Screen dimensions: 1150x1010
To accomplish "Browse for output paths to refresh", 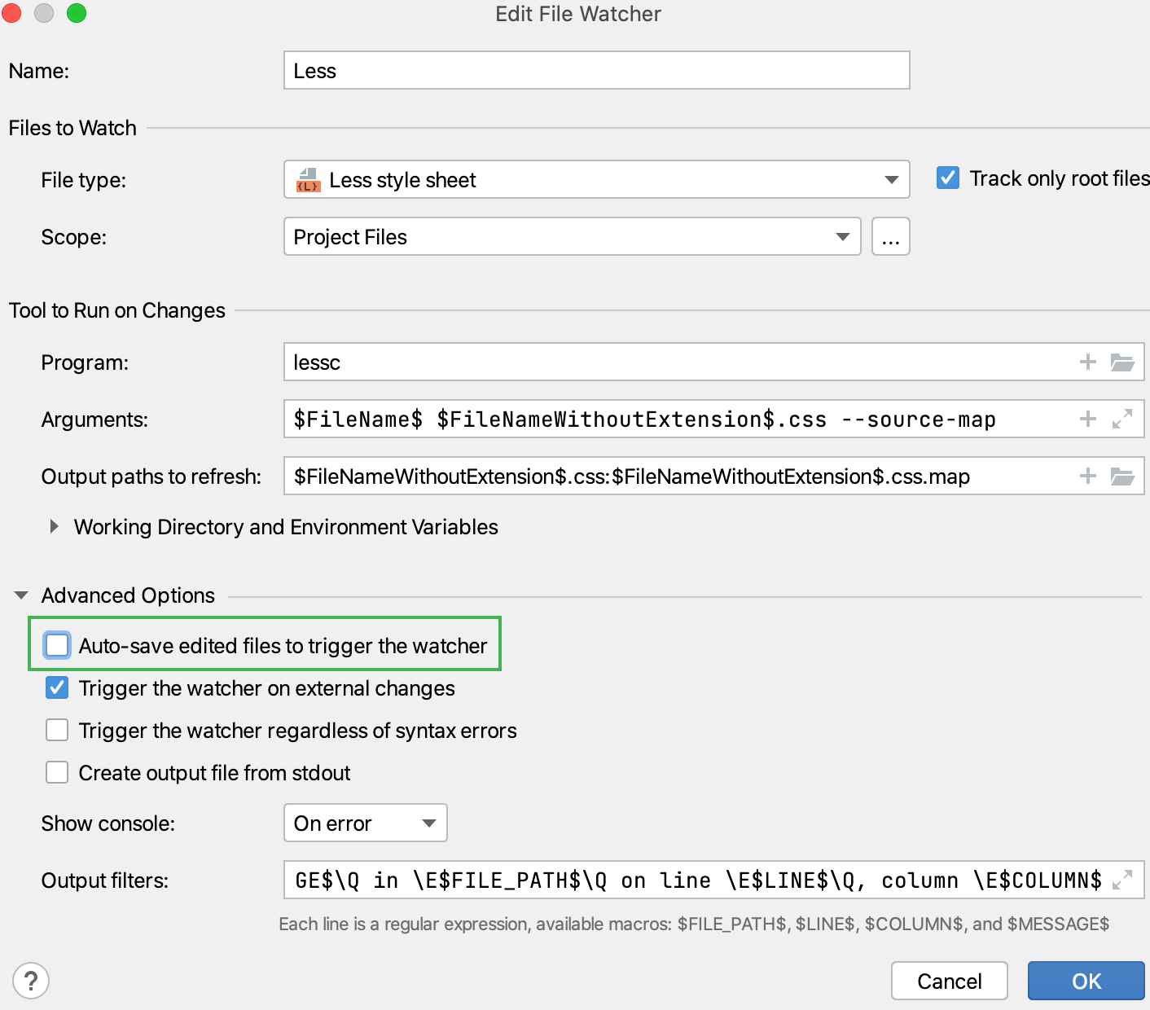I will [1124, 476].
